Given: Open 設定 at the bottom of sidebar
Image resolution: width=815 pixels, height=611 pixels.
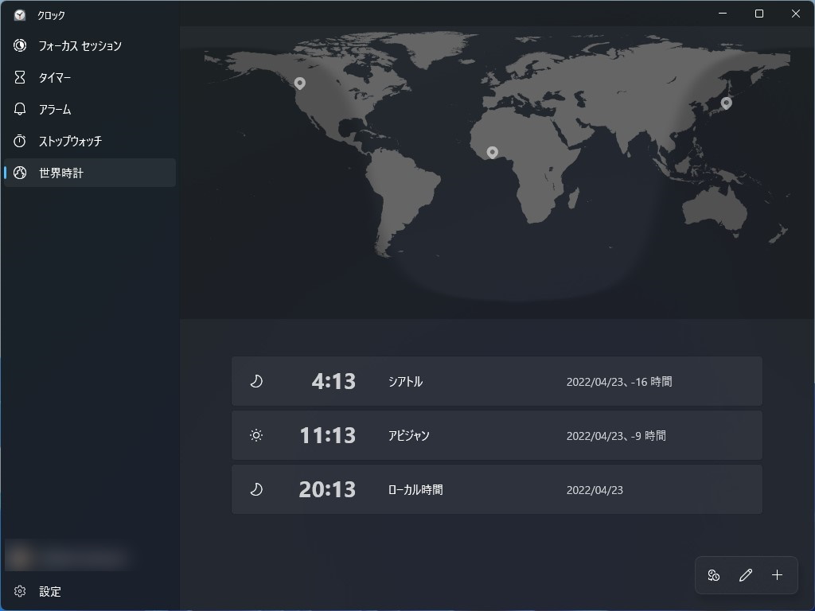Looking at the screenshot, I should point(89,591).
